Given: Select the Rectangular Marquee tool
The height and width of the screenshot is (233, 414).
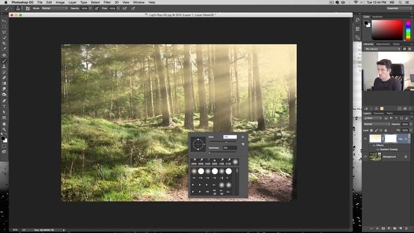Looking at the screenshot, I should [x=4, y=27].
